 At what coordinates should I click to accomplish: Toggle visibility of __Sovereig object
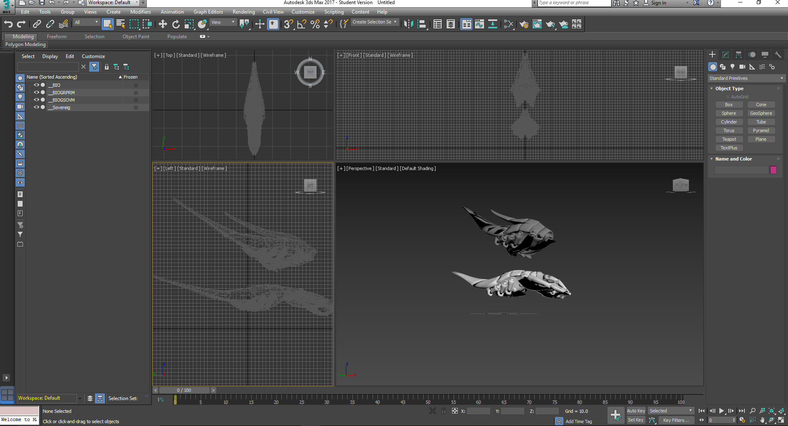36,107
